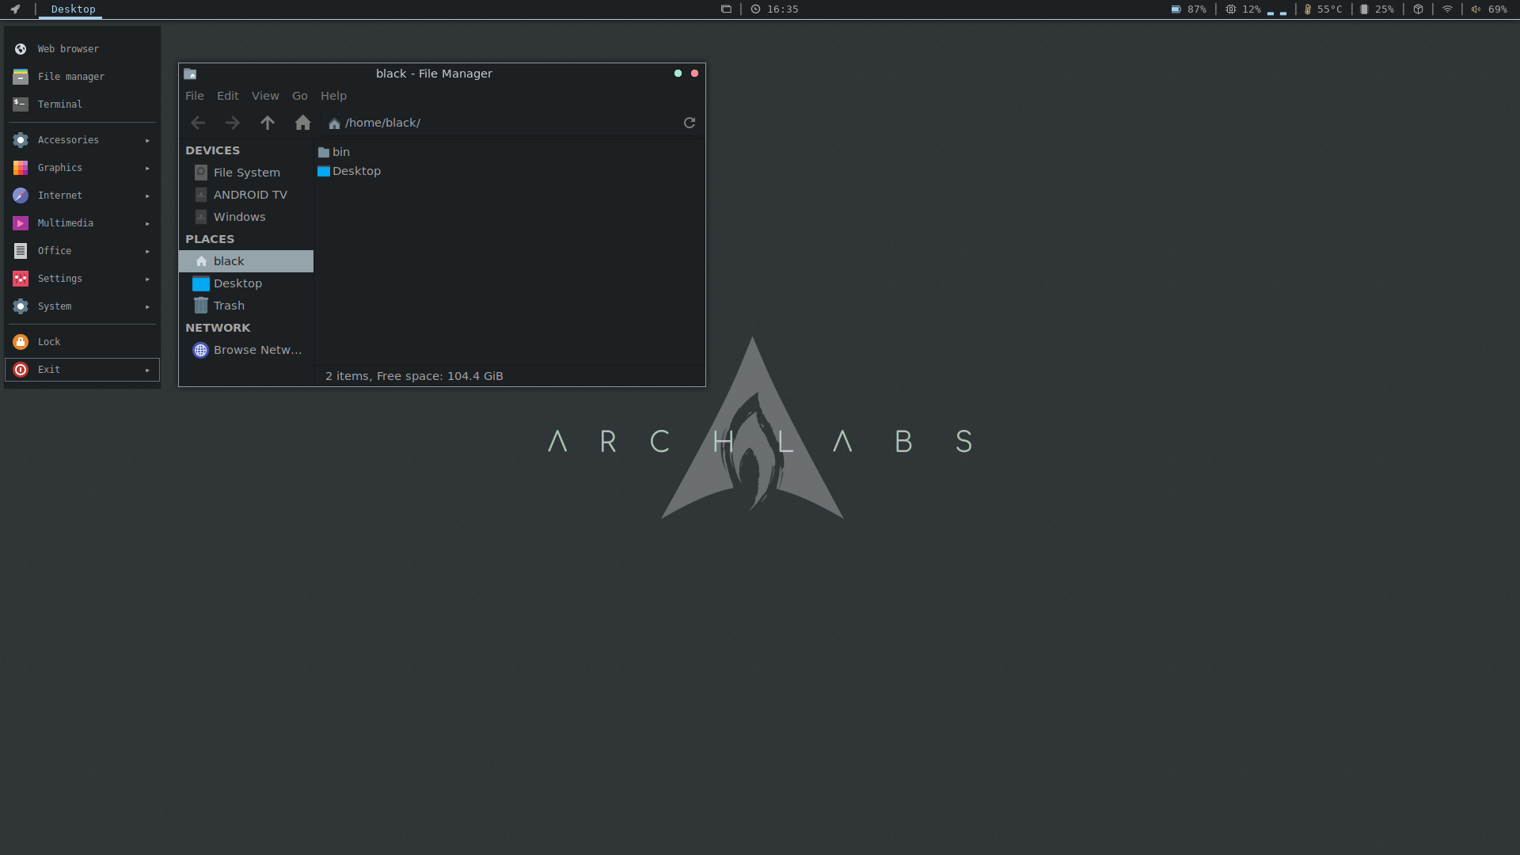Expand the Accessories submenu
1520x855 pixels.
tap(82, 140)
